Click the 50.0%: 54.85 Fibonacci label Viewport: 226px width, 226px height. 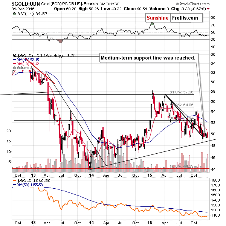point(181,105)
